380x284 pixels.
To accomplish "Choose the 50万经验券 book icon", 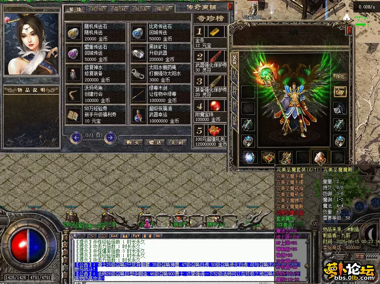I will (74, 115).
